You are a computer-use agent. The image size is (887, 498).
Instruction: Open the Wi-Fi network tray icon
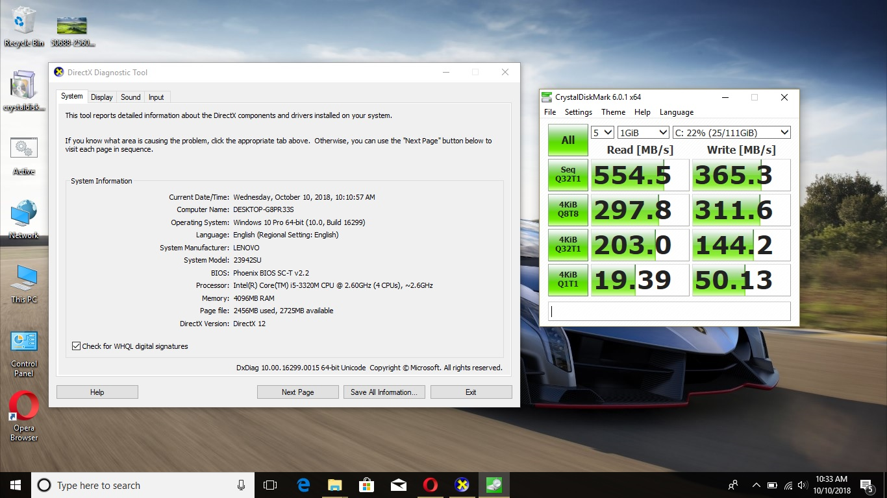point(788,485)
